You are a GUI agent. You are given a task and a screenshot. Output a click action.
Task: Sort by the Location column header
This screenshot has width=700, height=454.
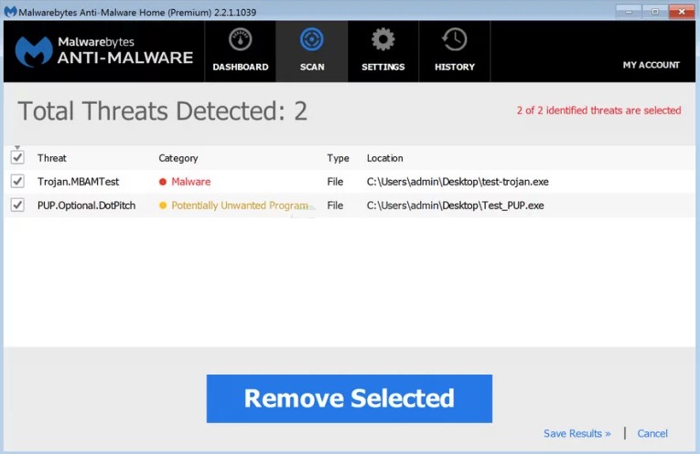coord(385,158)
